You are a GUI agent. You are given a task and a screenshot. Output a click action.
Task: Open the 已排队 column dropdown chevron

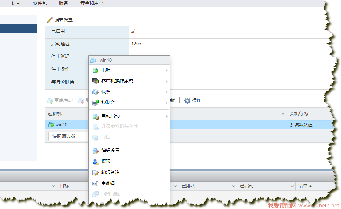click(x=234, y=186)
